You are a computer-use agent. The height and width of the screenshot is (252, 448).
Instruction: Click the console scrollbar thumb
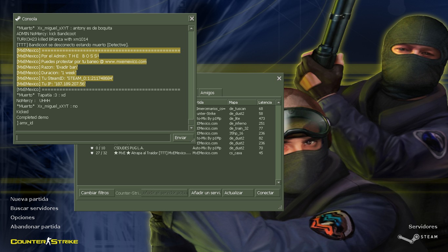[191, 122]
